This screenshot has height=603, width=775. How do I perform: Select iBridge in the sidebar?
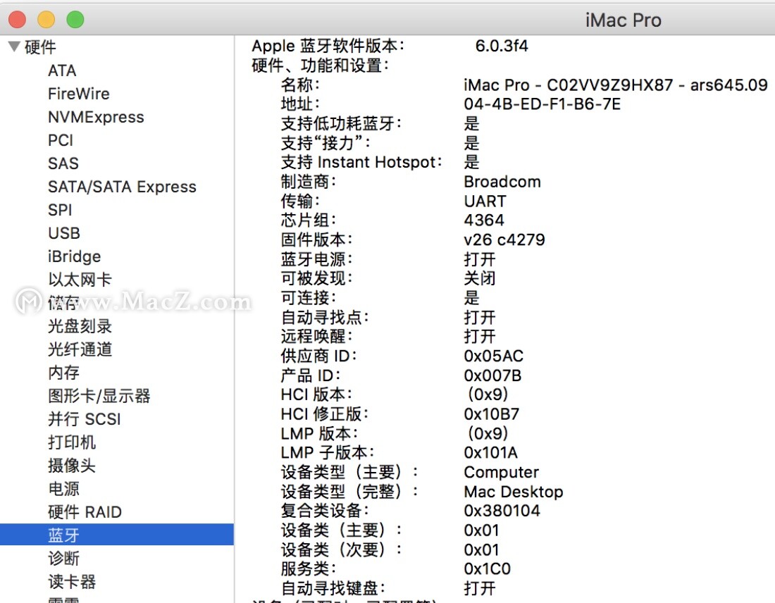tap(74, 256)
